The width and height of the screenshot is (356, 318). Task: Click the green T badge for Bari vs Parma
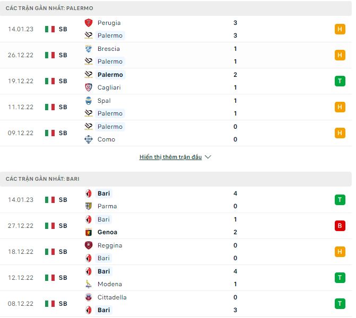(340, 200)
